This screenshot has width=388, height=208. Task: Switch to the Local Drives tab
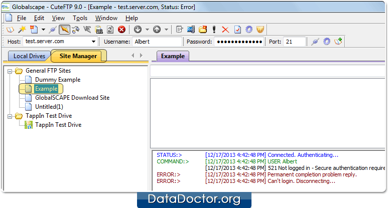pos(29,56)
